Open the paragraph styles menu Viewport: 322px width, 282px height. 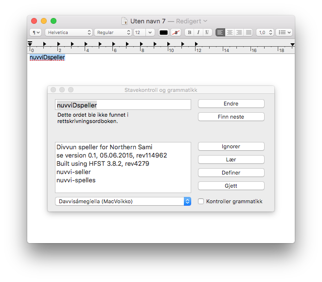coord(36,33)
